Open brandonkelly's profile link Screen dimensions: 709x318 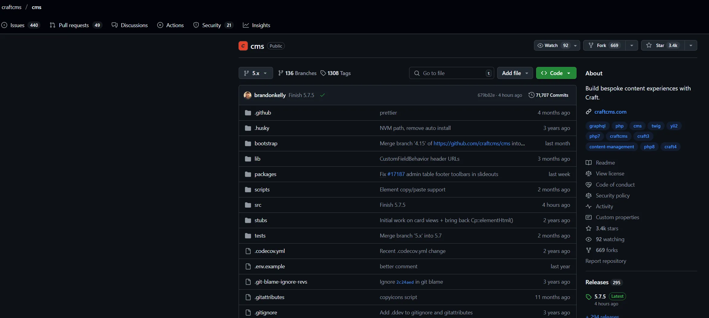click(270, 95)
